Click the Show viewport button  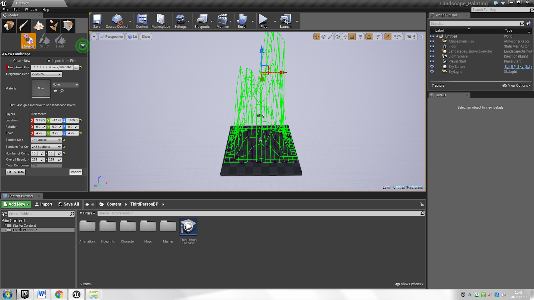click(x=146, y=37)
